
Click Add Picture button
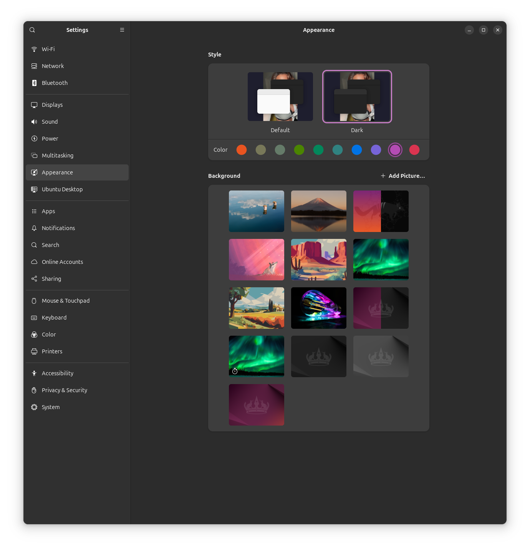[403, 176]
